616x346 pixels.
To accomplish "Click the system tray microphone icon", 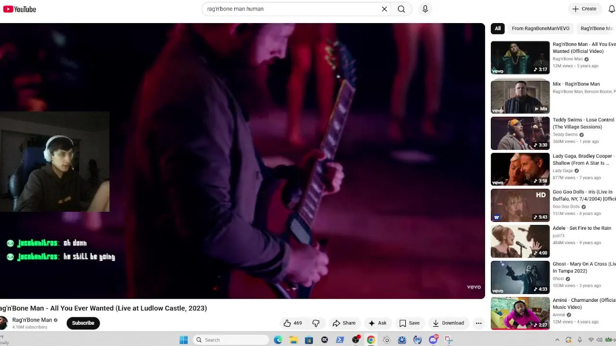I will click(x=580, y=340).
